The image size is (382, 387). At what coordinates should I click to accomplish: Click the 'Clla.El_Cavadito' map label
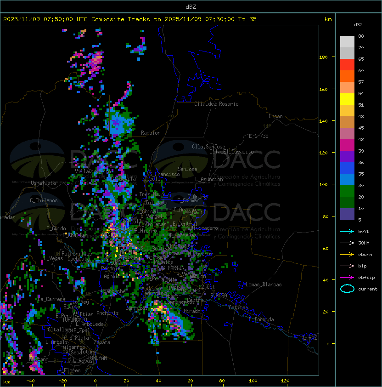(231, 152)
